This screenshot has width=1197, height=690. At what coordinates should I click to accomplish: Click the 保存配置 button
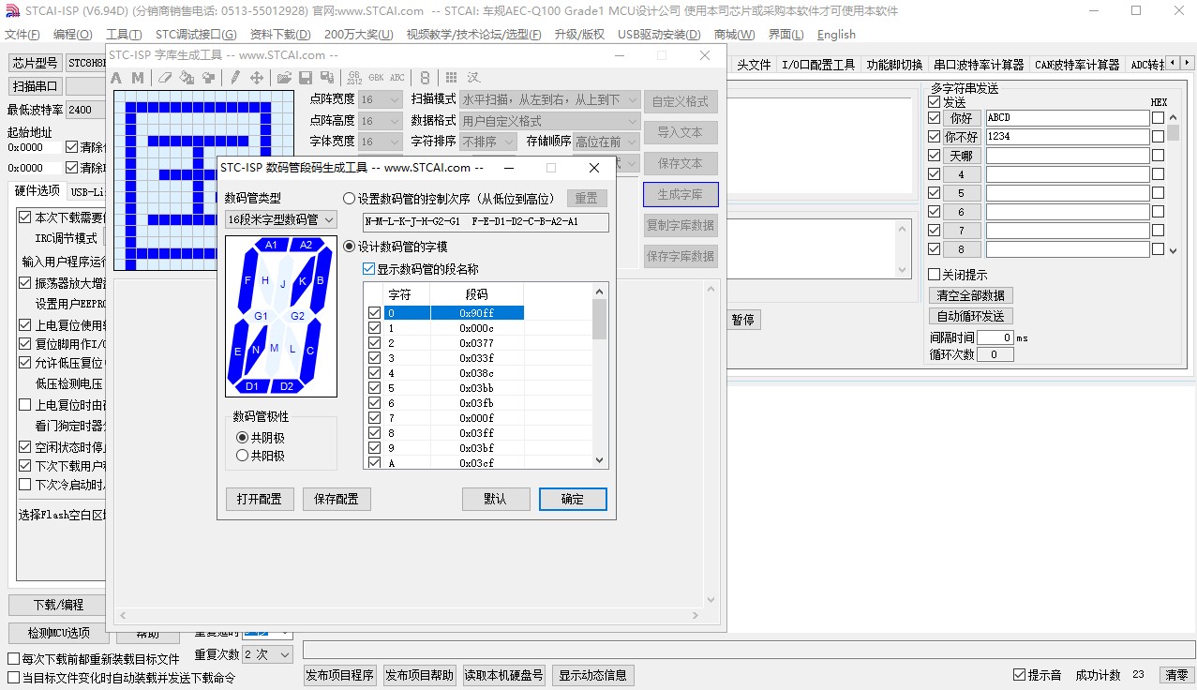[x=337, y=499]
